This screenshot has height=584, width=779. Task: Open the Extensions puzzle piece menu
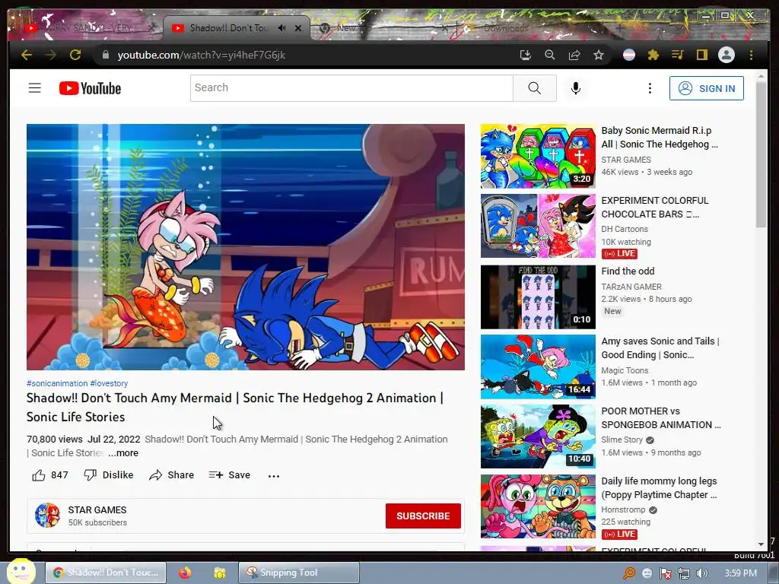(x=653, y=55)
